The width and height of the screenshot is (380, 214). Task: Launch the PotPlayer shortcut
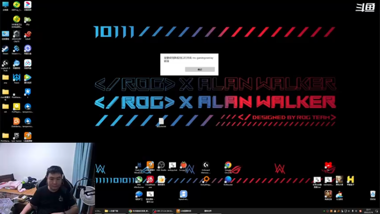coord(17,108)
